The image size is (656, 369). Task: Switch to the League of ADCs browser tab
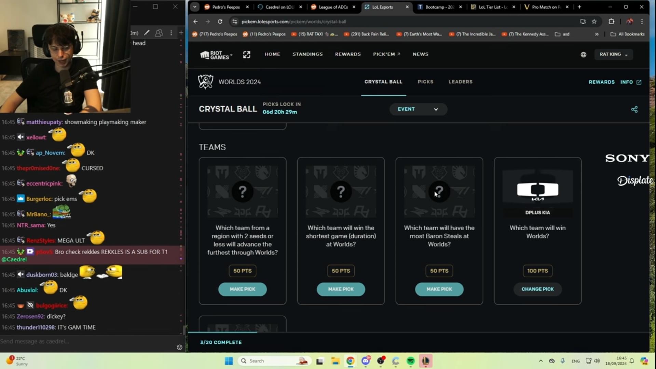tap(333, 7)
